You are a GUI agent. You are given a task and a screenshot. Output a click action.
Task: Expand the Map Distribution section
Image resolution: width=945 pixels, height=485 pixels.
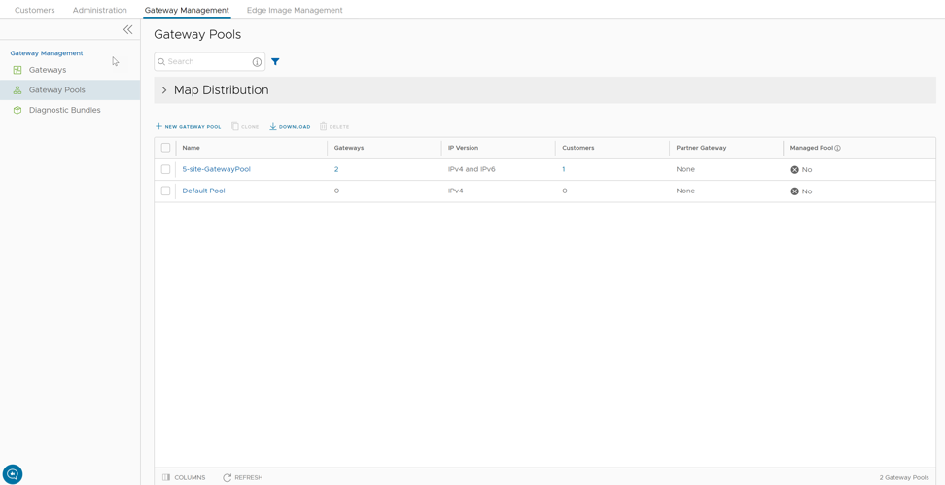click(164, 90)
